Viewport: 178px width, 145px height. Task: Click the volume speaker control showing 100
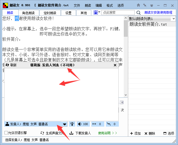tap(83, 124)
